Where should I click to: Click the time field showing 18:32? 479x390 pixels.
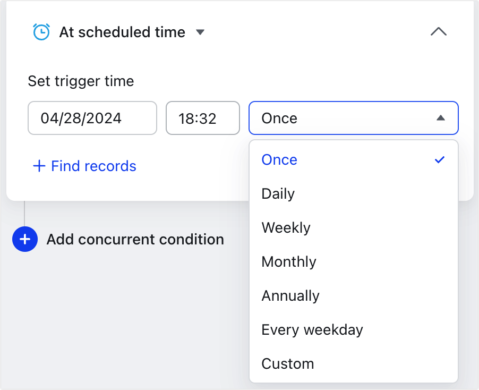202,118
